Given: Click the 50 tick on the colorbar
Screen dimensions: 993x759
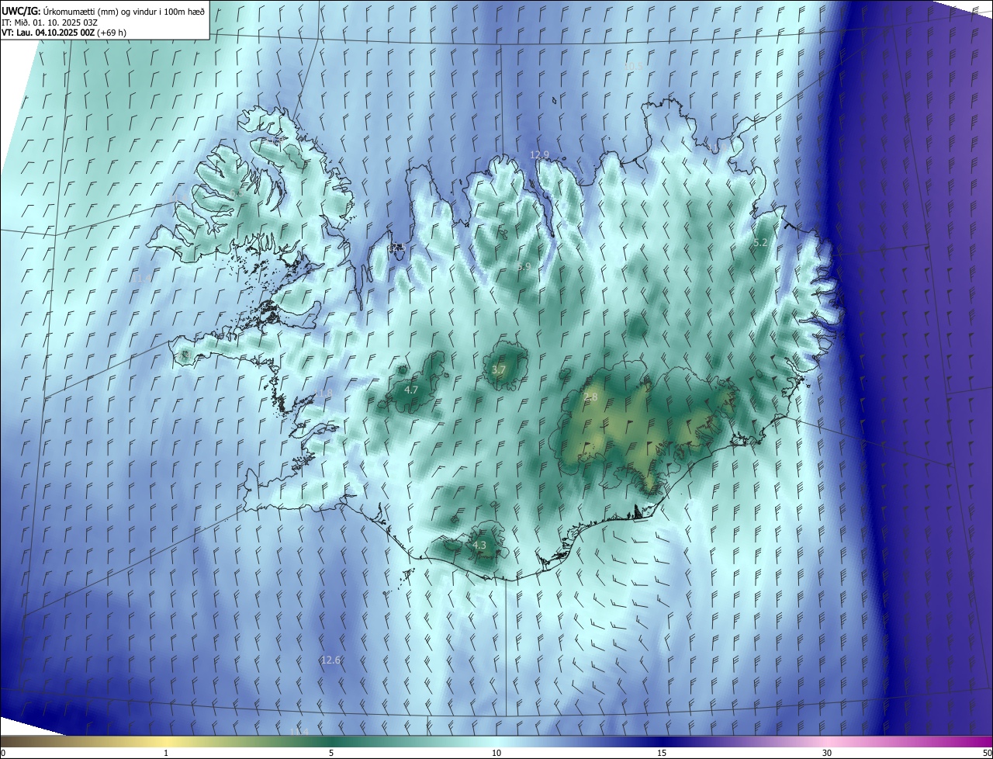Looking at the screenshot, I should (x=987, y=754).
